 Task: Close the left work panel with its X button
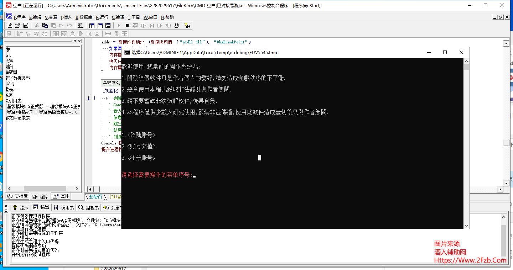pyautogui.click(x=79, y=41)
